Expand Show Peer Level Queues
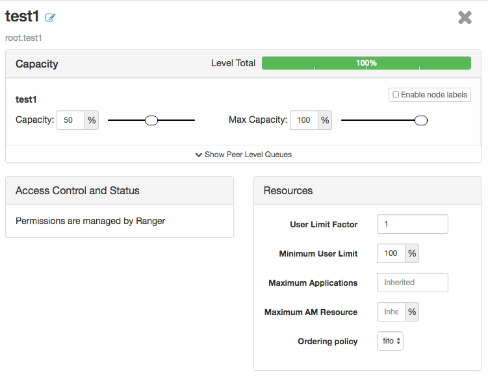488x378 pixels. [248, 155]
